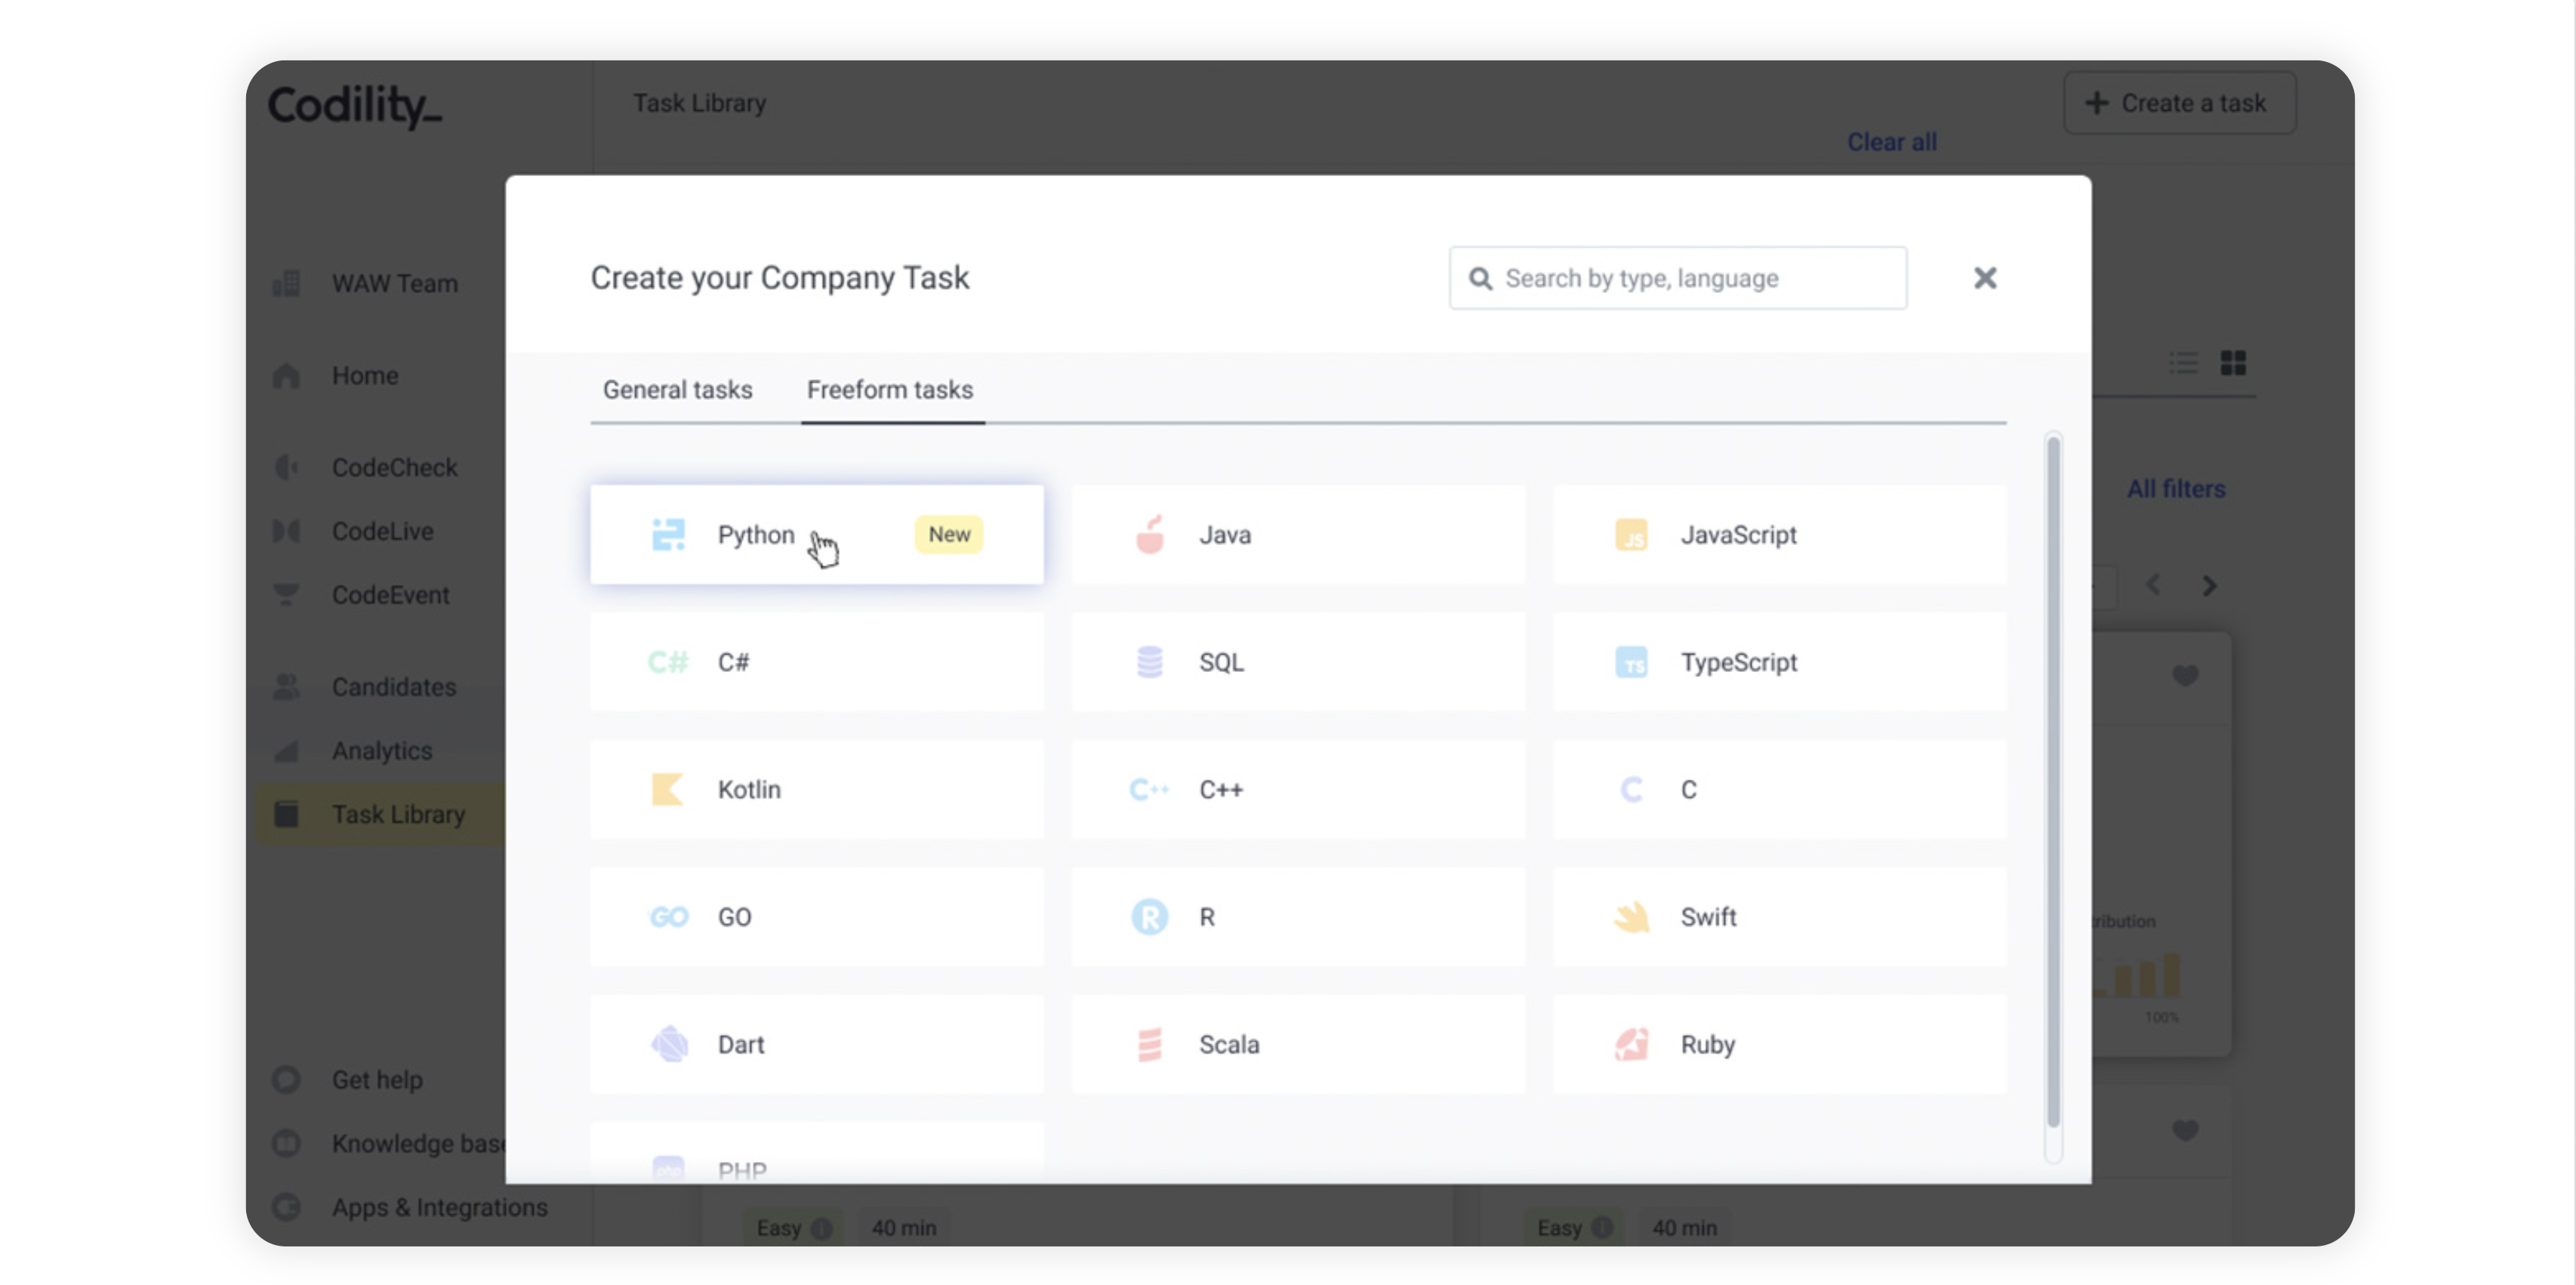Select Scala language option

pos(1299,1043)
